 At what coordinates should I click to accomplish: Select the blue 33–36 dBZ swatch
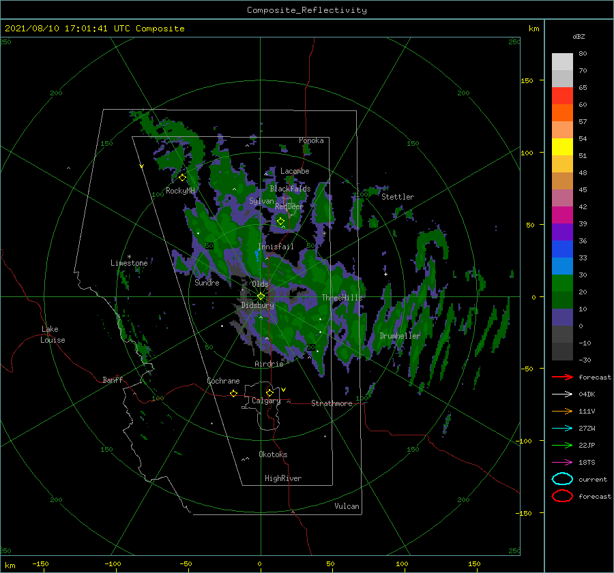[x=562, y=249]
